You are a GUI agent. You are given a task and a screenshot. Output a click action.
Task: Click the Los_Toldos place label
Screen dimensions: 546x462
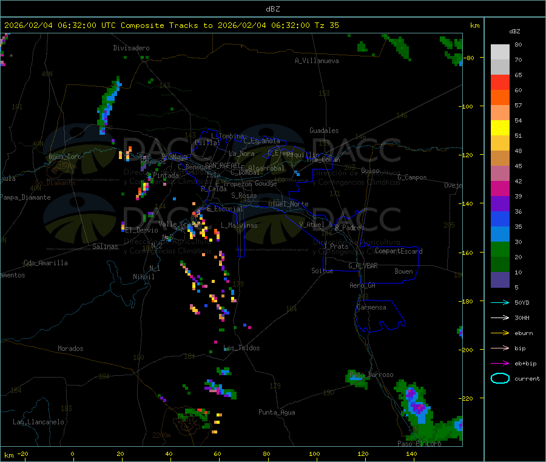241,348
